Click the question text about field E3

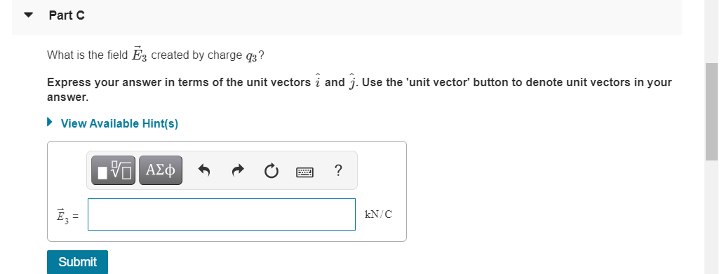tap(156, 55)
